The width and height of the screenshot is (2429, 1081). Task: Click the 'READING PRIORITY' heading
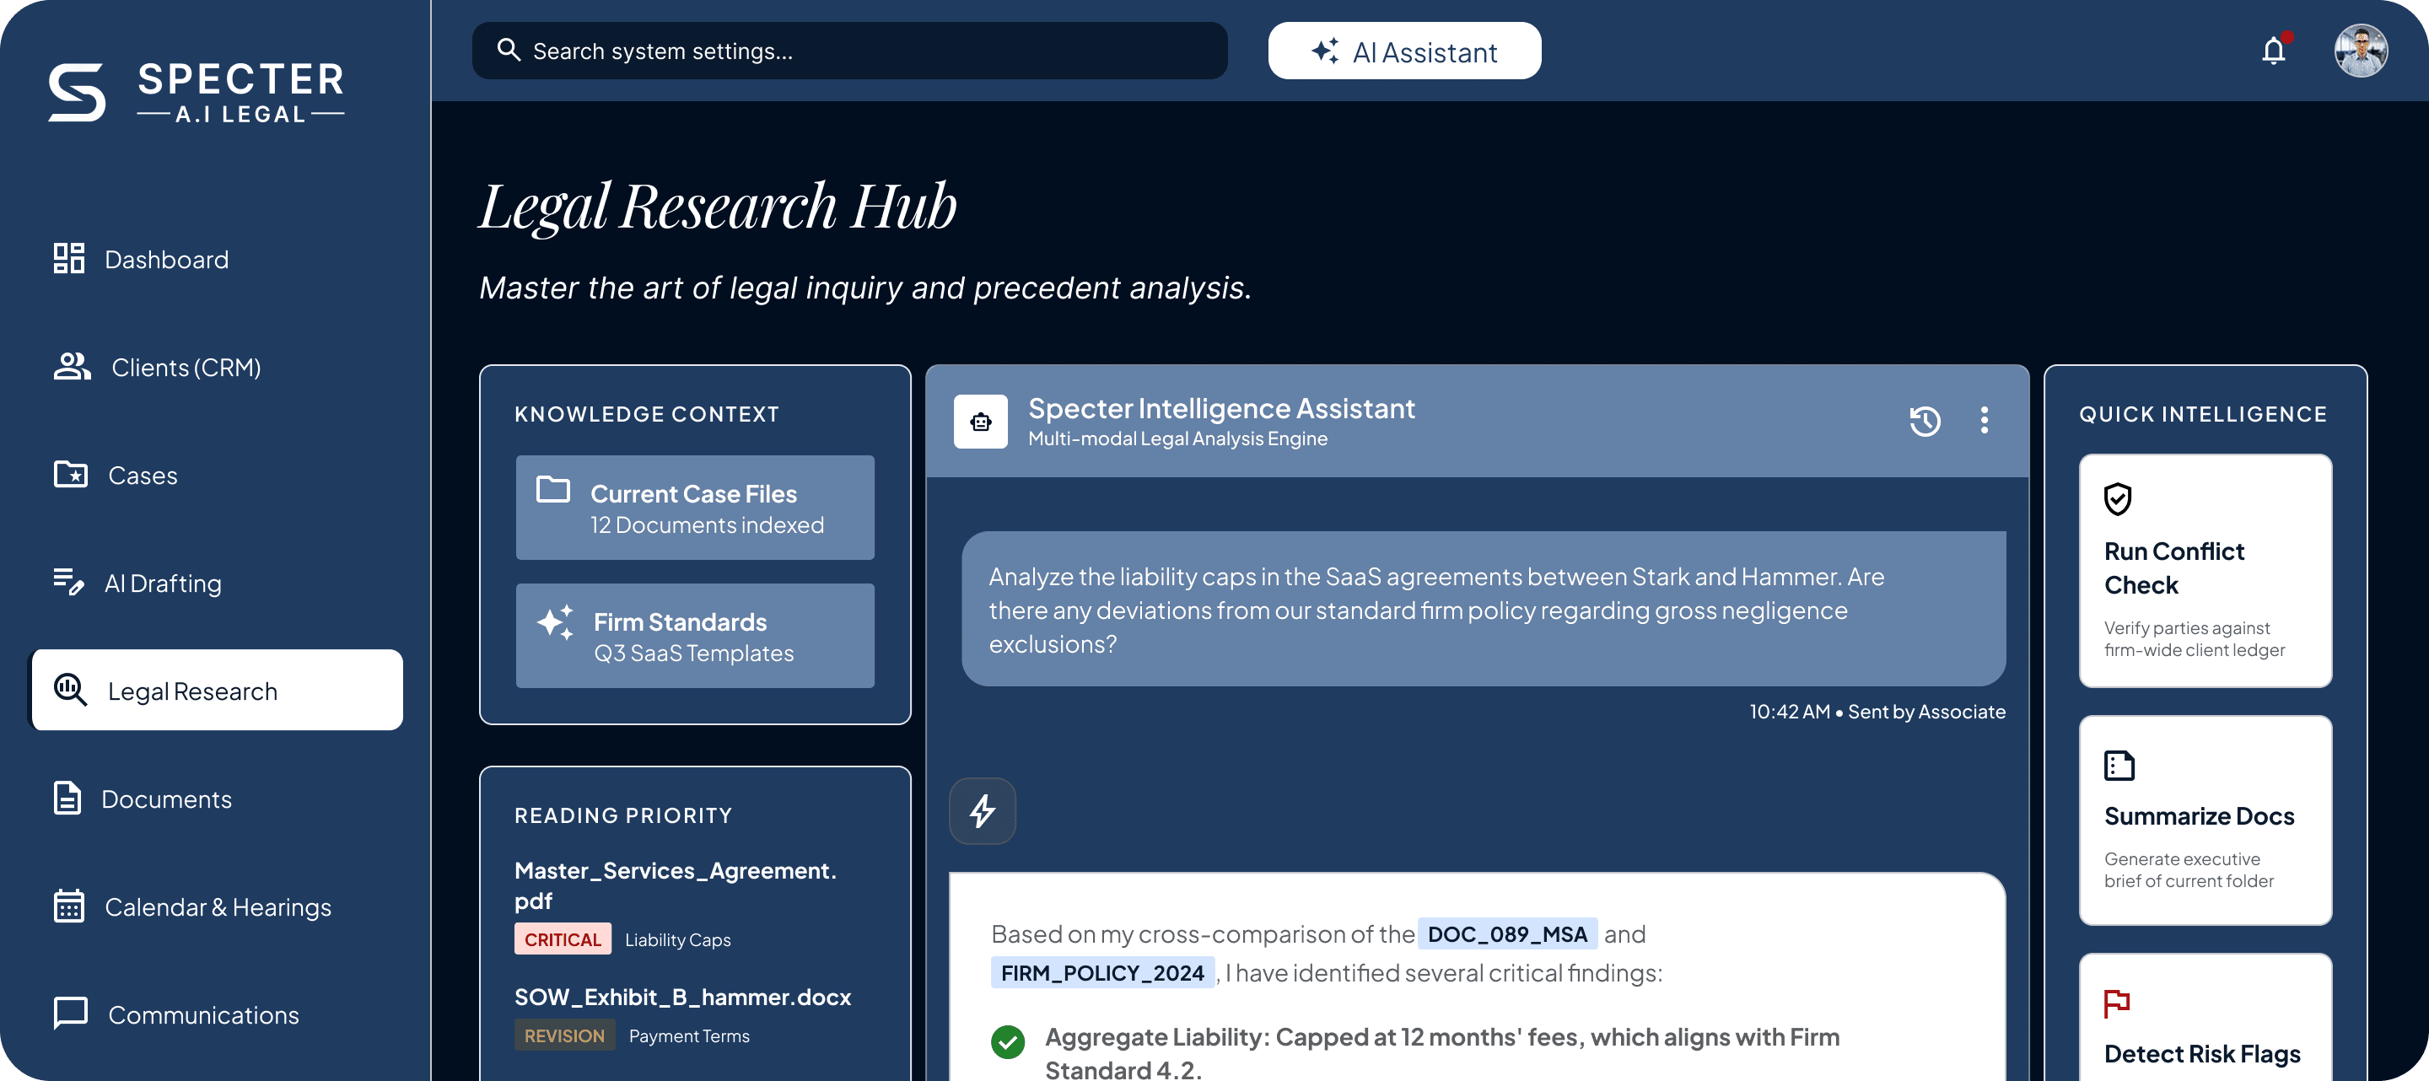pyautogui.click(x=623, y=816)
